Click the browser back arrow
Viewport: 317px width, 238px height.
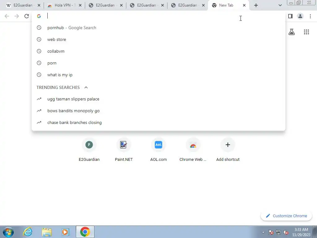click(7, 16)
